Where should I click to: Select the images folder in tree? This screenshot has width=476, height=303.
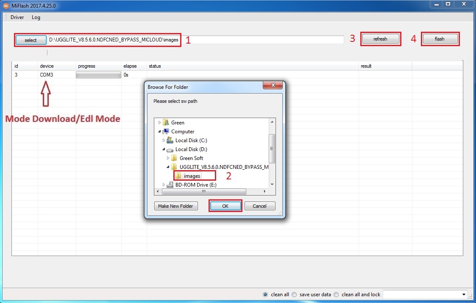[192, 176]
